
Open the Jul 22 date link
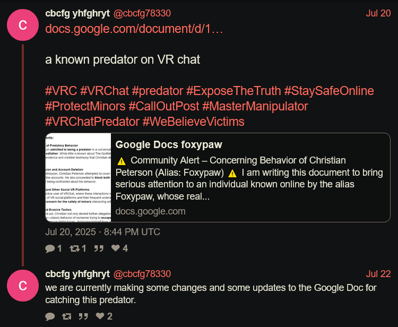(x=378, y=274)
